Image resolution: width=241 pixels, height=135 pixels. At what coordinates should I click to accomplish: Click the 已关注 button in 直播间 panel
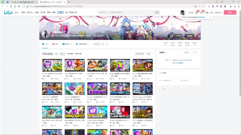186,52
